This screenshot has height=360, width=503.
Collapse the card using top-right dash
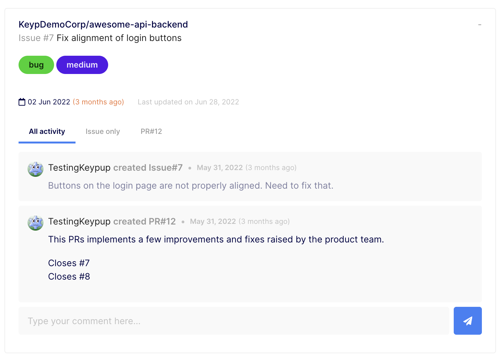point(479,25)
